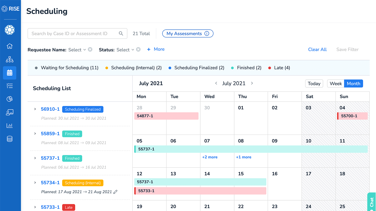
Task: Switch calendar to Week view
Action: [336, 84]
